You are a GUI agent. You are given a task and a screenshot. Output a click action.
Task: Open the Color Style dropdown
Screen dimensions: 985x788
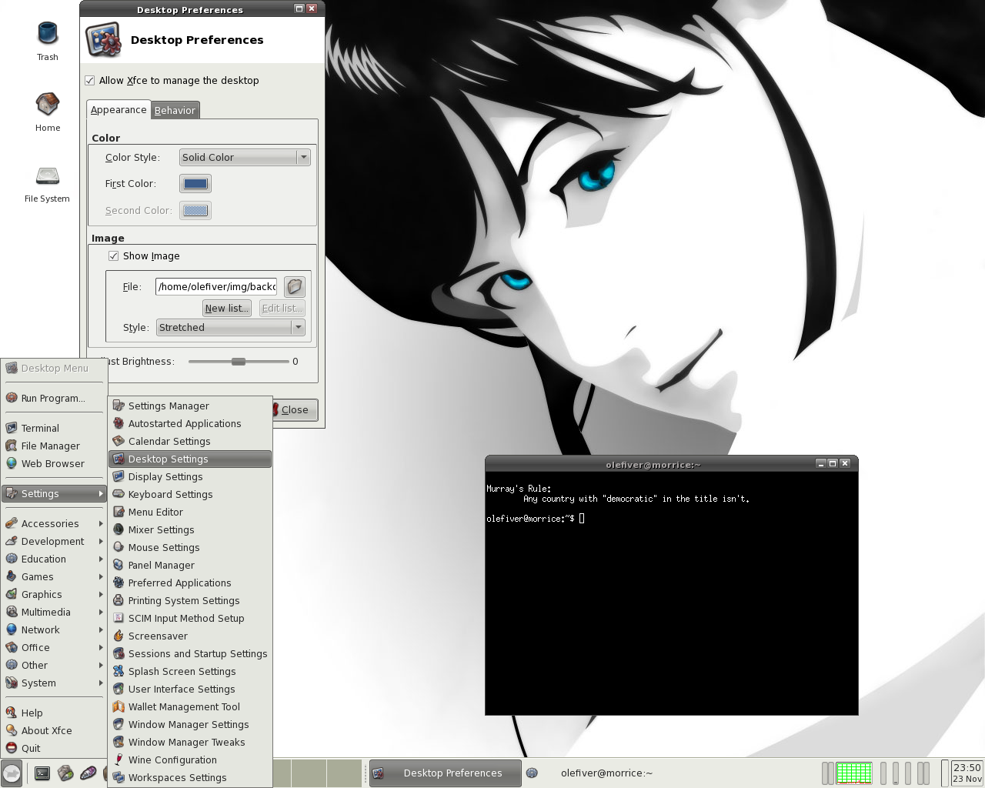click(x=245, y=157)
